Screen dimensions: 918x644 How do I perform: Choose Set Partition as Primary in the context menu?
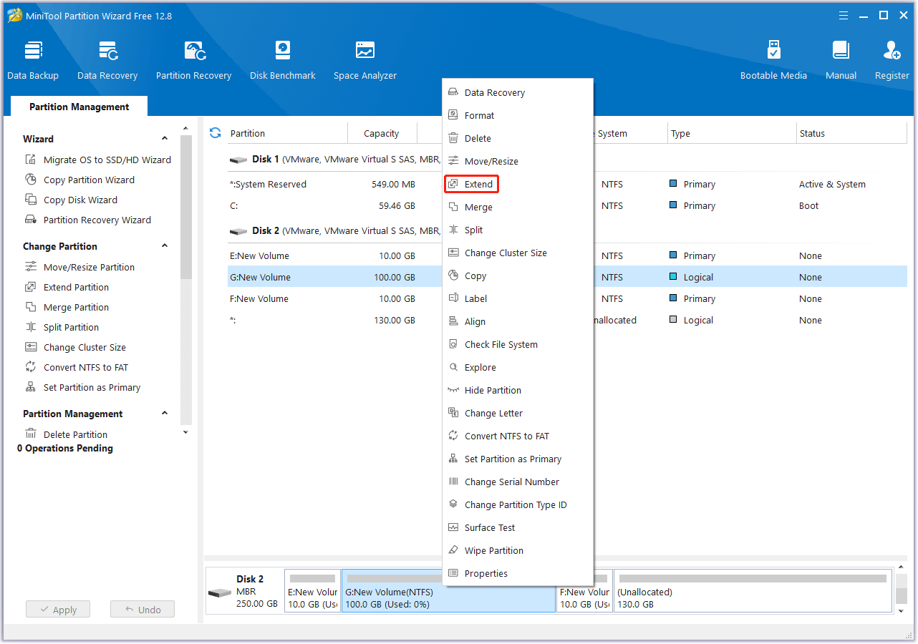[518, 459]
